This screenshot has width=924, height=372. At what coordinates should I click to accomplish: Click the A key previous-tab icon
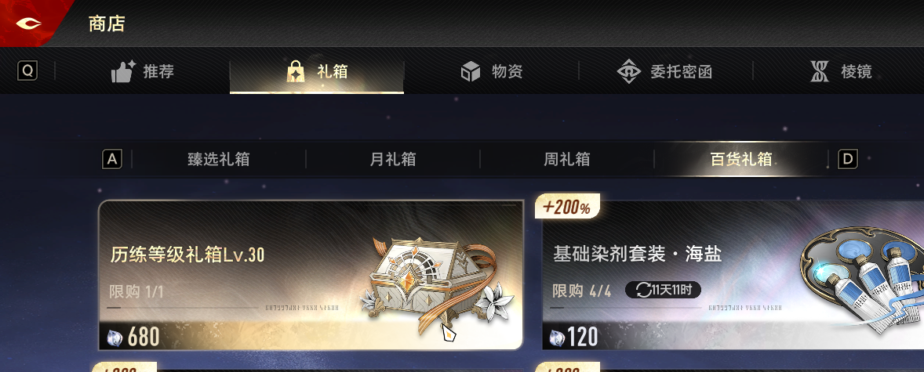112,159
